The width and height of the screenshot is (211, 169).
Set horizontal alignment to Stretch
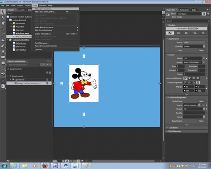pyautogui.click(x=198, y=78)
